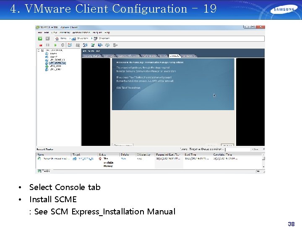Screen dimensions: 302x227
Task: Click the second Inventory icon in breadcrumb
Action: (96, 39)
